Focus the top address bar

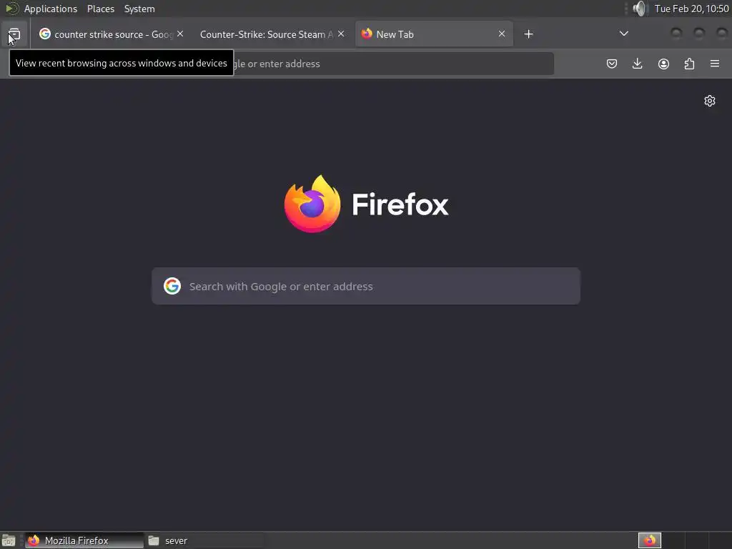(393, 64)
